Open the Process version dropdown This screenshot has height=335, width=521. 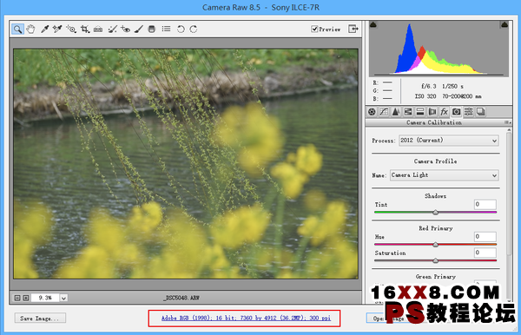(449, 141)
